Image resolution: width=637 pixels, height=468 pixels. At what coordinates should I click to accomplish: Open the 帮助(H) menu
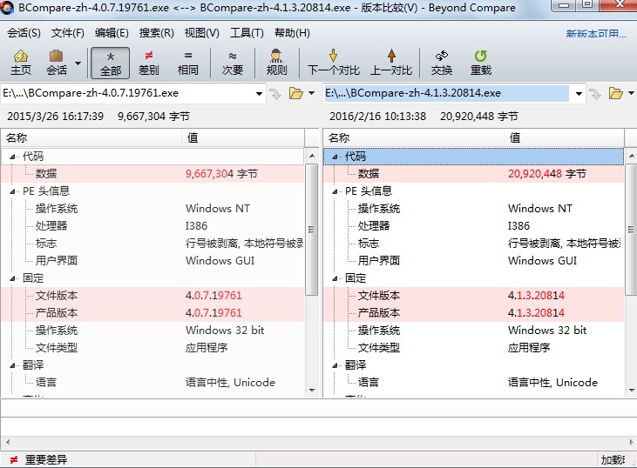point(292,33)
